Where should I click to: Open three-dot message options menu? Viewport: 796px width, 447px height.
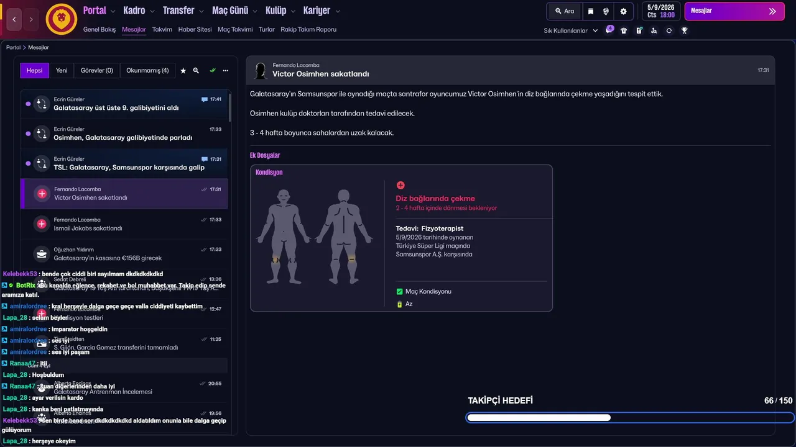[226, 71]
